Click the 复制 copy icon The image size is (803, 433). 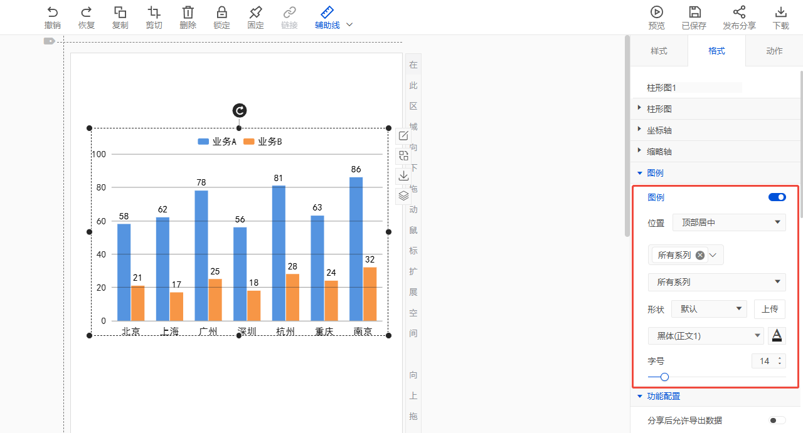(120, 12)
